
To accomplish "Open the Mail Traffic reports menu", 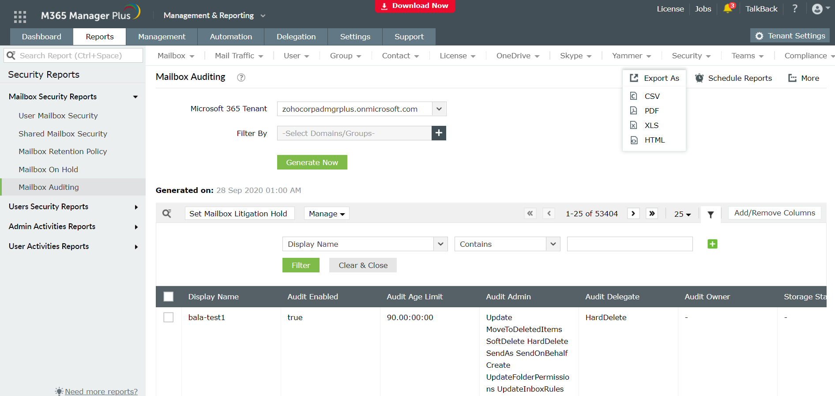I will 239,56.
